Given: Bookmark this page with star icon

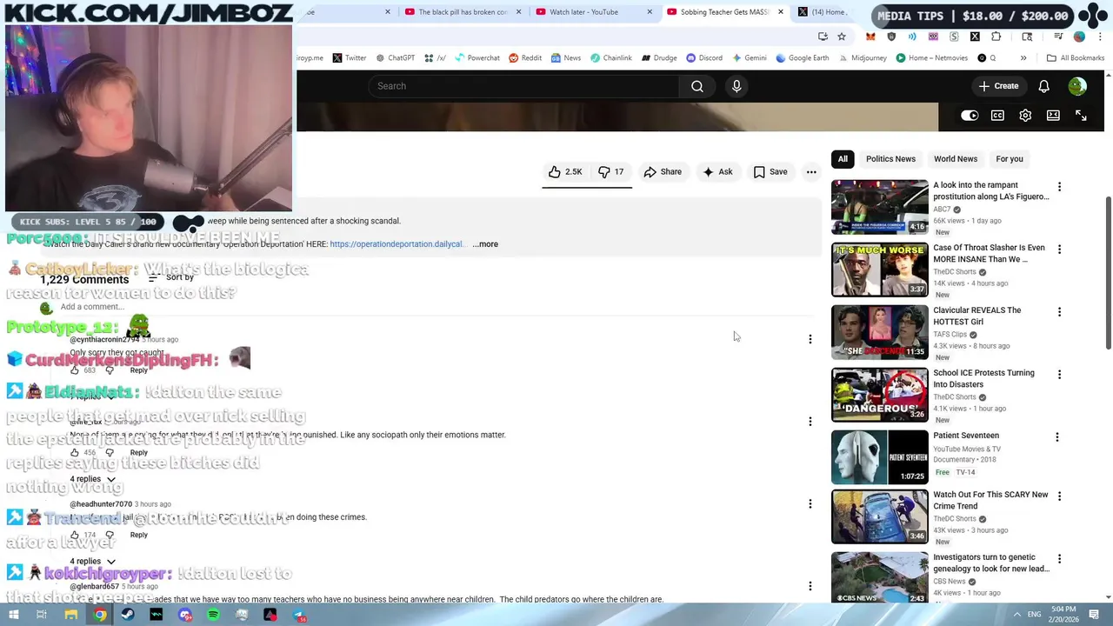Looking at the screenshot, I should tap(842, 37).
